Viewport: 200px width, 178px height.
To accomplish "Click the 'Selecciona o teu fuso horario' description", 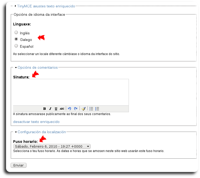I will [x=89, y=151].
